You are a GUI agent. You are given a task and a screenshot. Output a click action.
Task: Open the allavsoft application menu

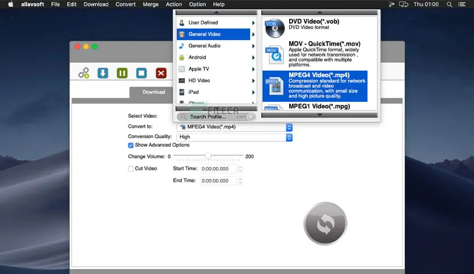pyautogui.click(x=32, y=4)
